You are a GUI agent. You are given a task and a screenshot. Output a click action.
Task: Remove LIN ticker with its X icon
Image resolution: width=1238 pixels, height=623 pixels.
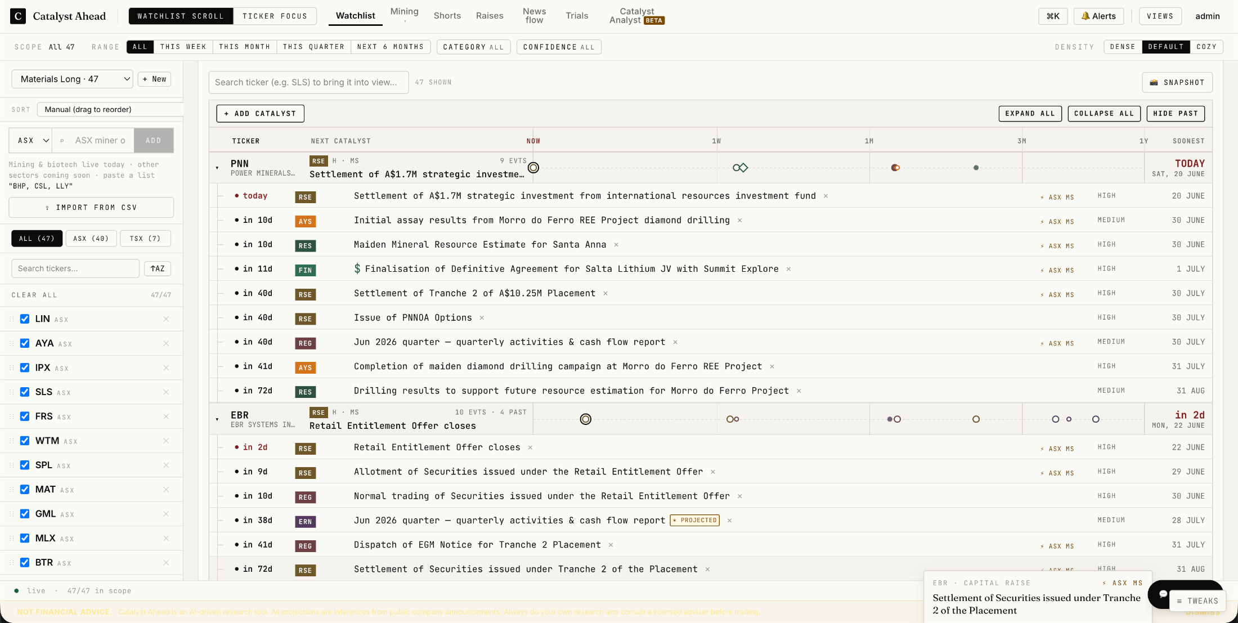click(166, 319)
